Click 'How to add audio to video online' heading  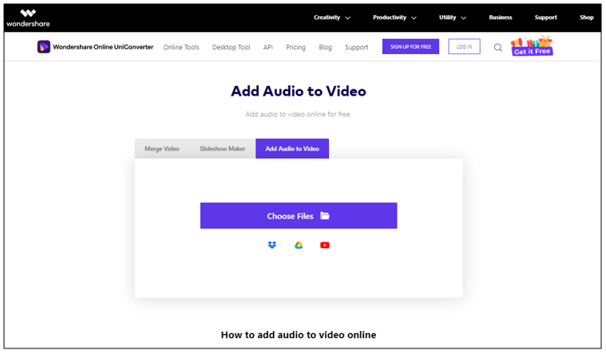click(299, 335)
